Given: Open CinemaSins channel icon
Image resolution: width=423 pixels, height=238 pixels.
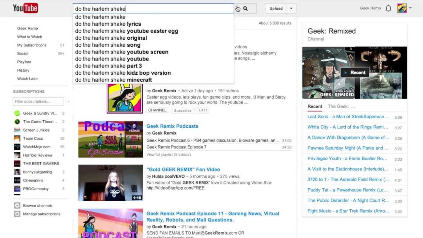Looking at the screenshot, I should 17,180.
